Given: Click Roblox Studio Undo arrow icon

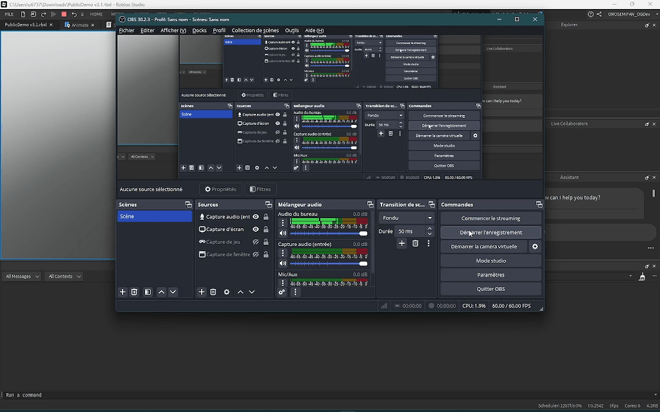Looking at the screenshot, I should (x=74, y=14).
